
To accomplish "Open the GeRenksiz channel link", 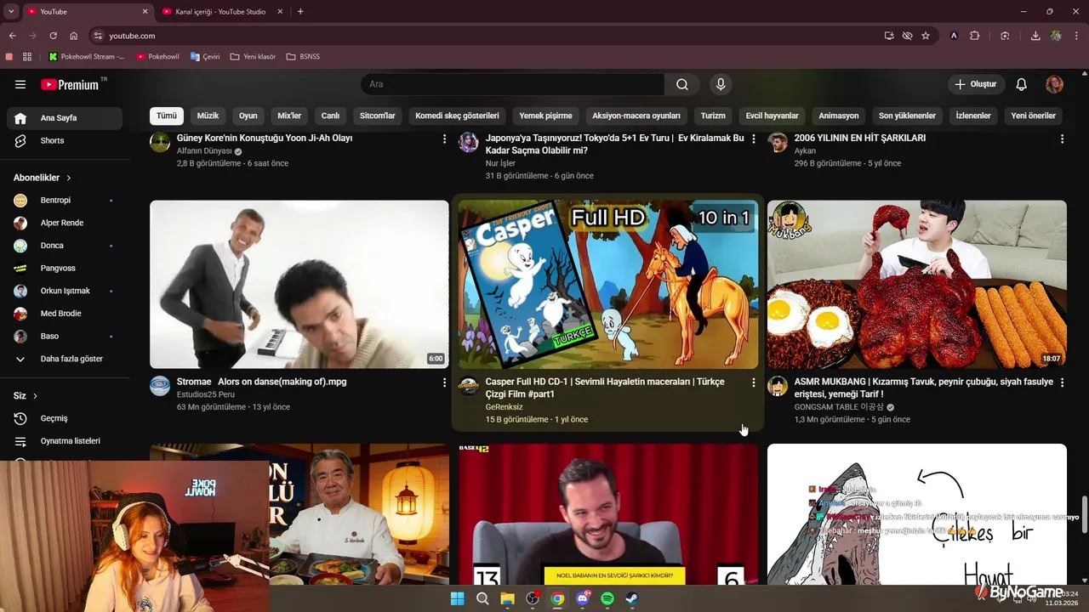I will pos(504,407).
